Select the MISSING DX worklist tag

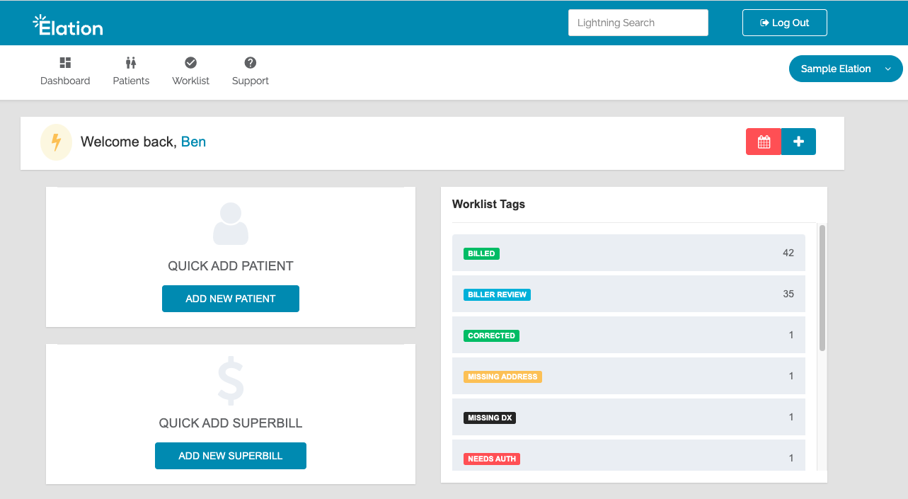(x=489, y=418)
